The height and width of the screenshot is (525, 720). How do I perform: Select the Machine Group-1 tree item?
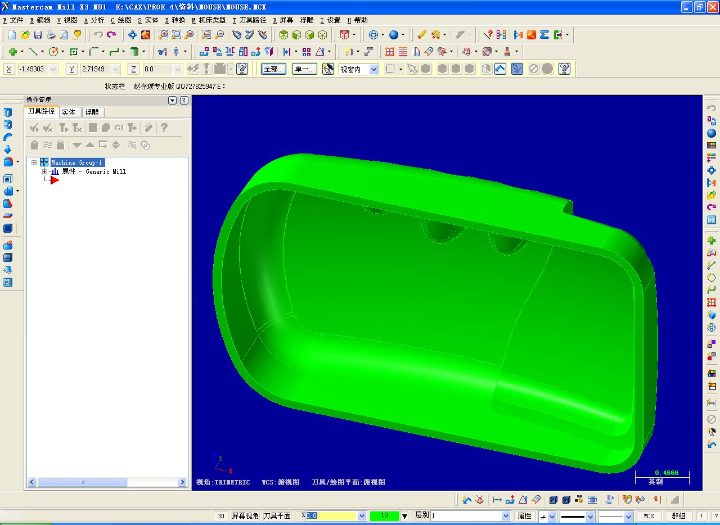[x=77, y=162]
